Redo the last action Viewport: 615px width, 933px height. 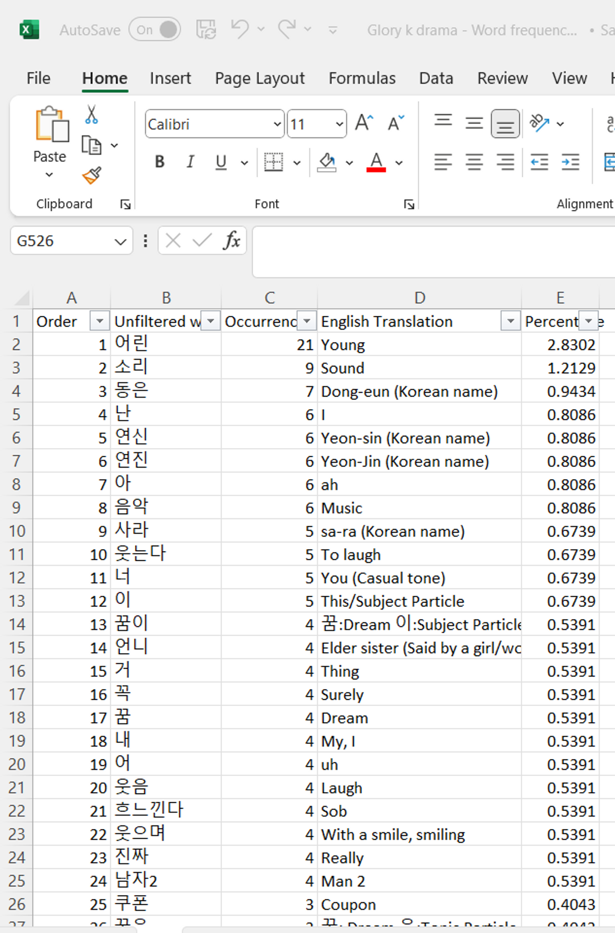(287, 29)
